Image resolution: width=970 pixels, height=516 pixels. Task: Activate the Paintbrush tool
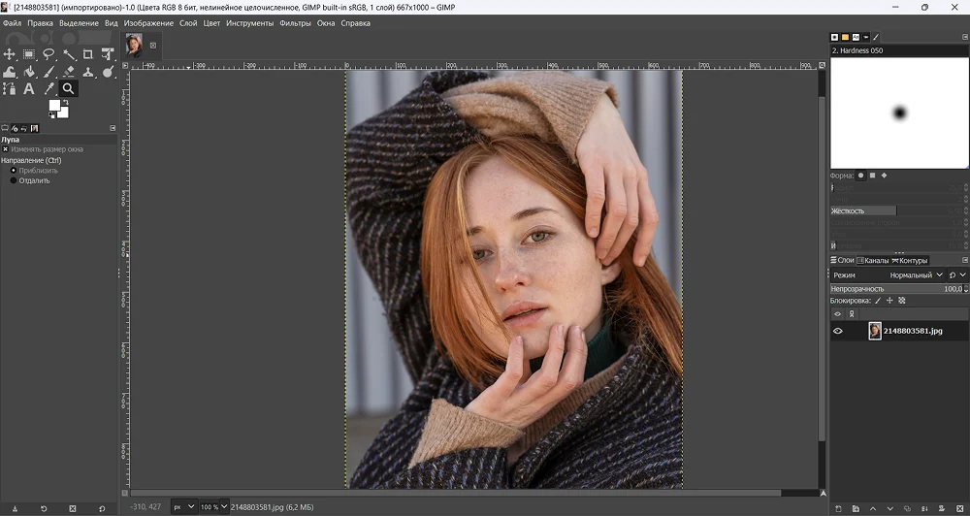coord(48,72)
